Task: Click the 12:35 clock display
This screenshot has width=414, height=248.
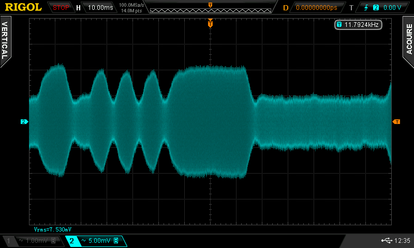Action: (x=402, y=241)
